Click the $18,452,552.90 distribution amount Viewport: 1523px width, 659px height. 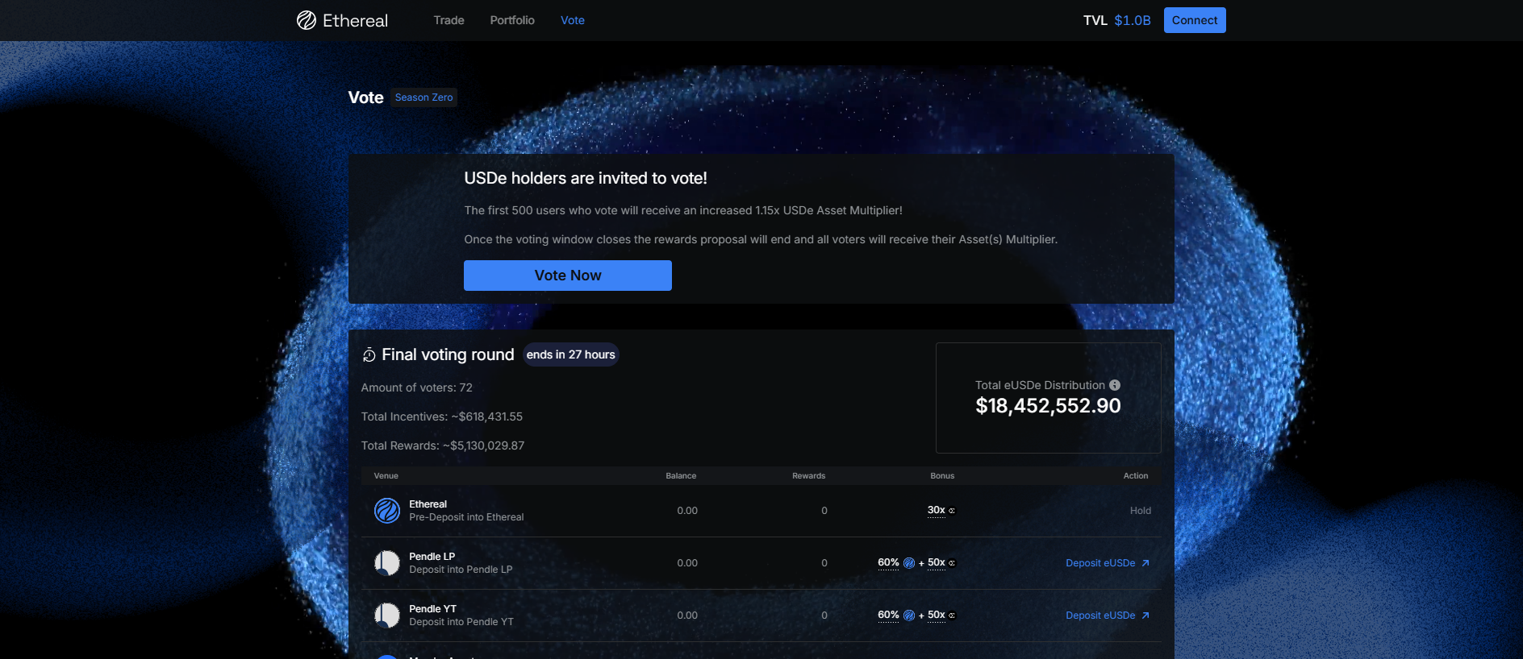[1048, 406]
